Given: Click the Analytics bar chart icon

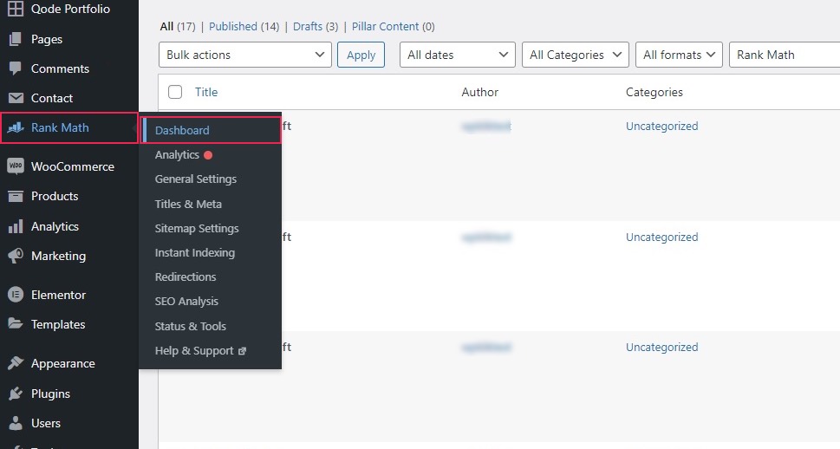Looking at the screenshot, I should 16,226.
